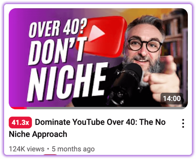
Task: Open the three-dot video options menu
Action: (x=183, y=123)
